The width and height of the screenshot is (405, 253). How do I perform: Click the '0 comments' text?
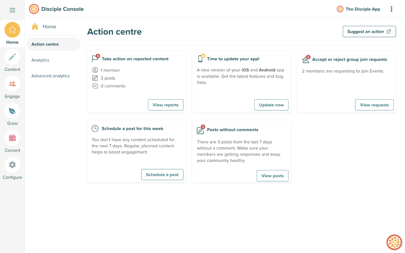click(113, 86)
